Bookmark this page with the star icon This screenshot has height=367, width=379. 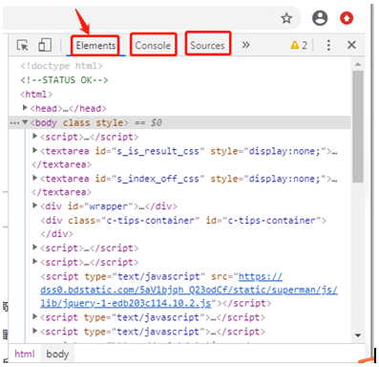[x=286, y=18]
